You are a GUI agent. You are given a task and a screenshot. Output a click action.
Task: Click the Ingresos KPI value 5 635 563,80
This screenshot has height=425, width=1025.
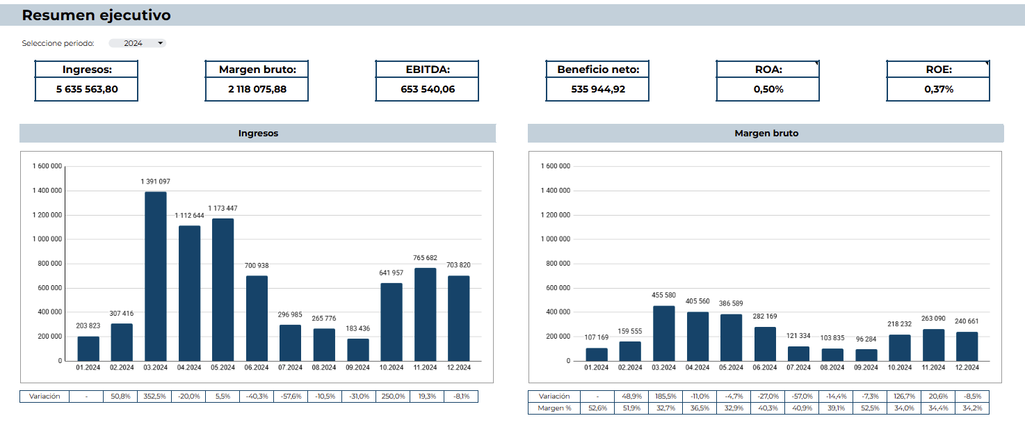click(x=87, y=89)
